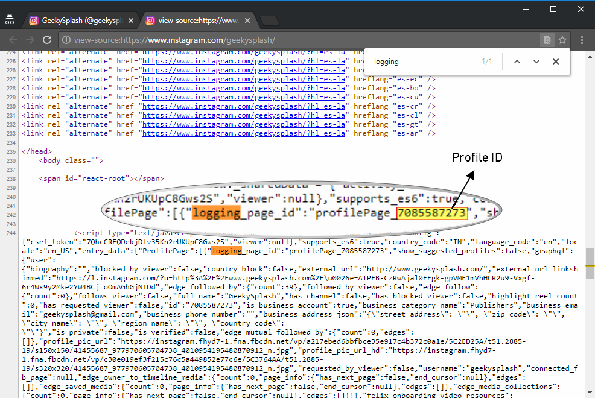Screen dimensions: 595x398
Task: View site information icon in address bar
Action: 66,40
